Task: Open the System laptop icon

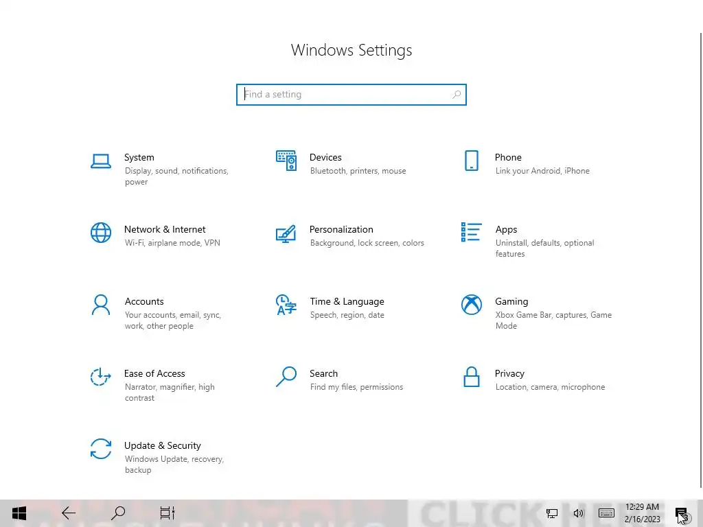Action: 101,161
